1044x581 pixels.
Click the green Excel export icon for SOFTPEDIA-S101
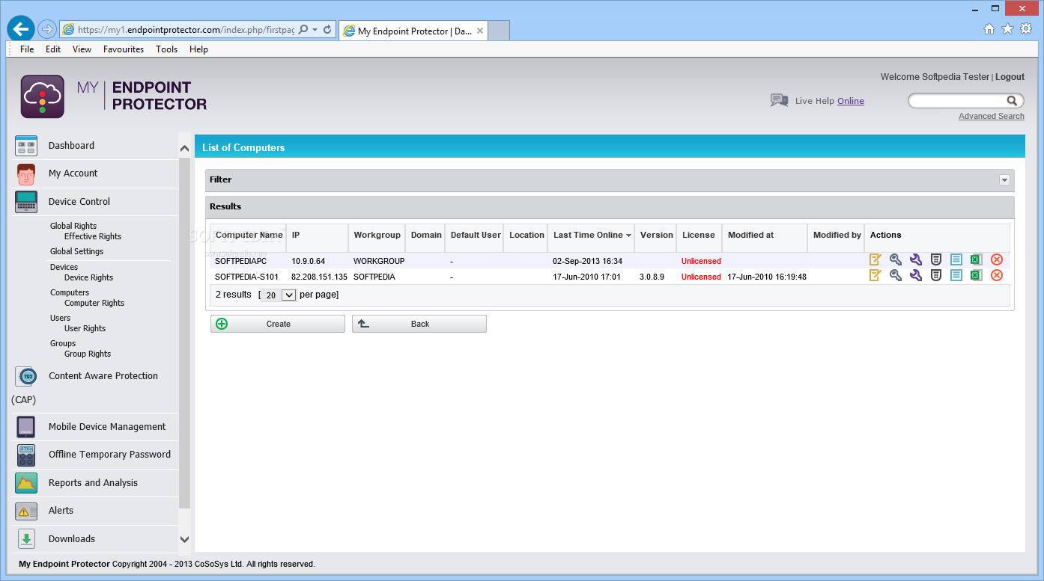[977, 275]
